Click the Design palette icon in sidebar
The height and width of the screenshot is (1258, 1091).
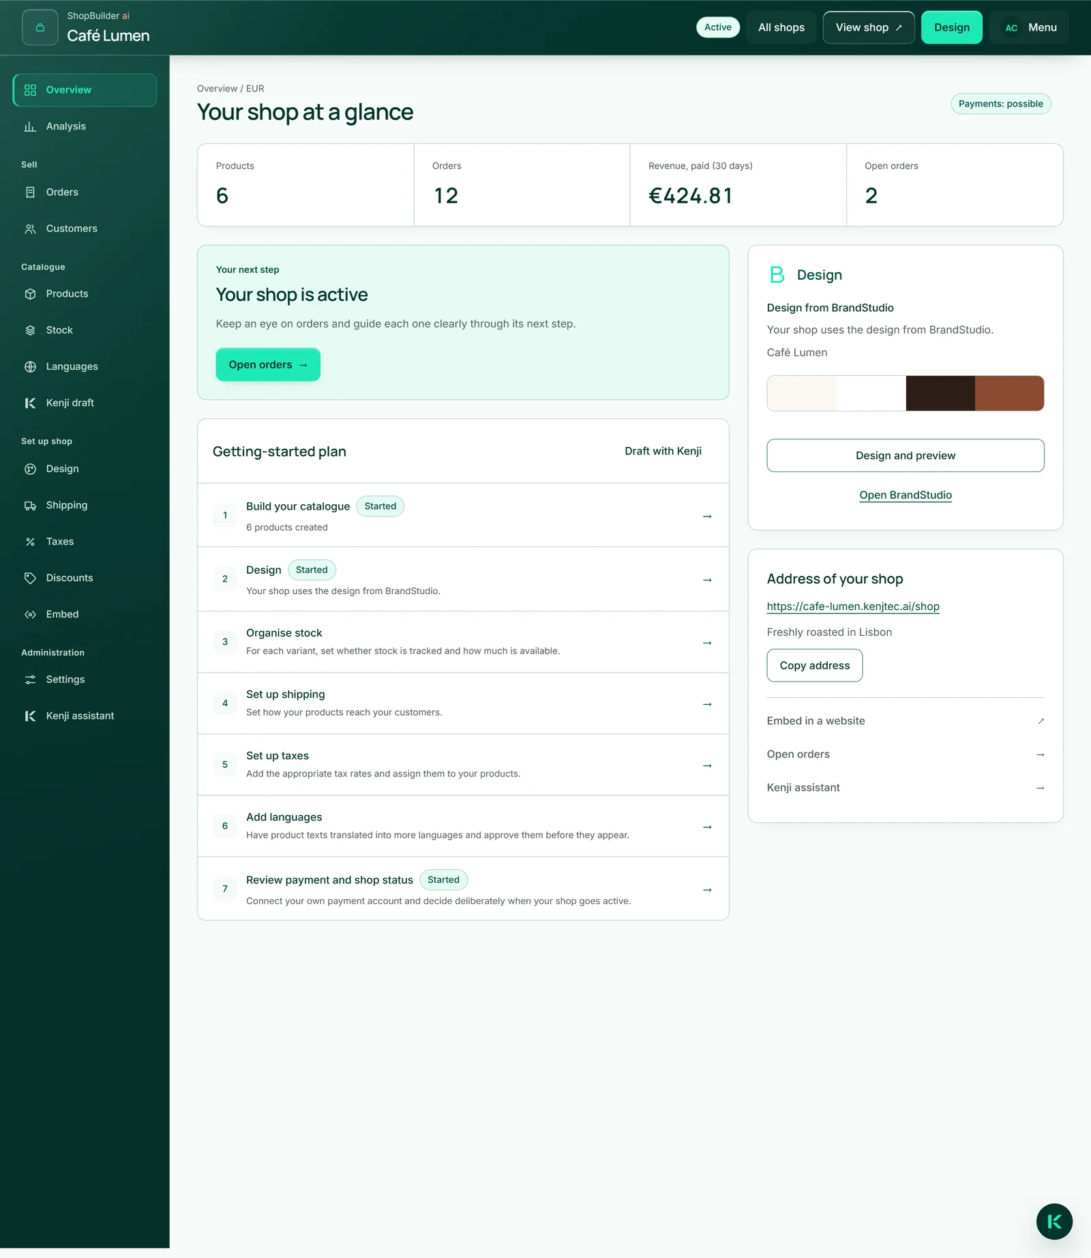tap(30, 469)
